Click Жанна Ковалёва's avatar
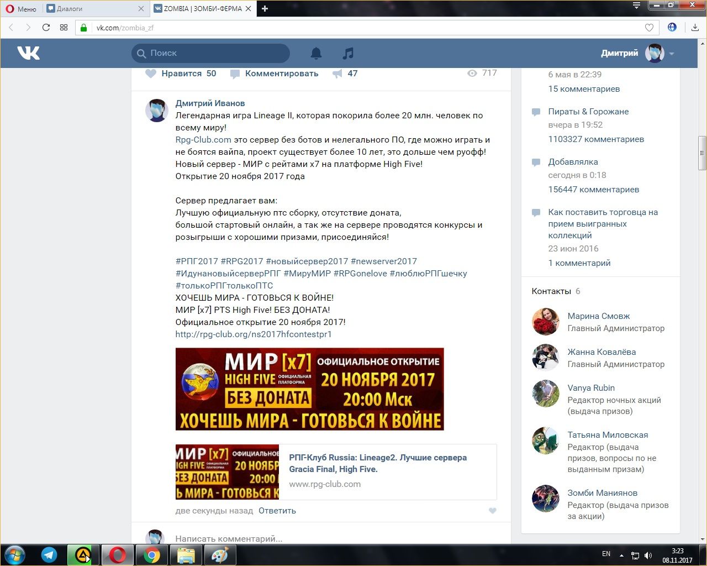707x566 pixels. click(546, 358)
